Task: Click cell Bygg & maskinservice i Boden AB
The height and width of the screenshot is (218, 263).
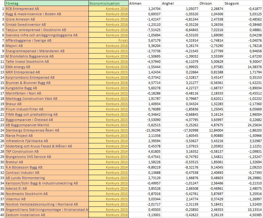Action: pos(47,14)
